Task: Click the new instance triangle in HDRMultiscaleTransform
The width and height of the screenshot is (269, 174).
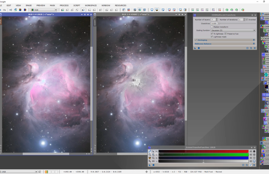Action: point(195,48)
